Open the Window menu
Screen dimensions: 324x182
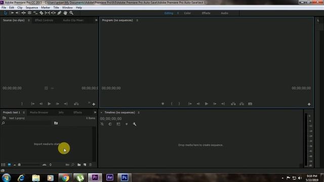[67, 8]
